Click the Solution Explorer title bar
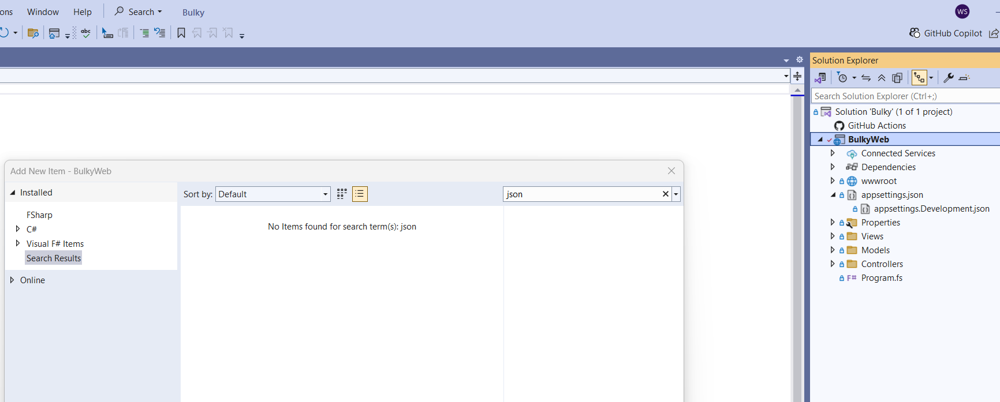 point(905,60)
